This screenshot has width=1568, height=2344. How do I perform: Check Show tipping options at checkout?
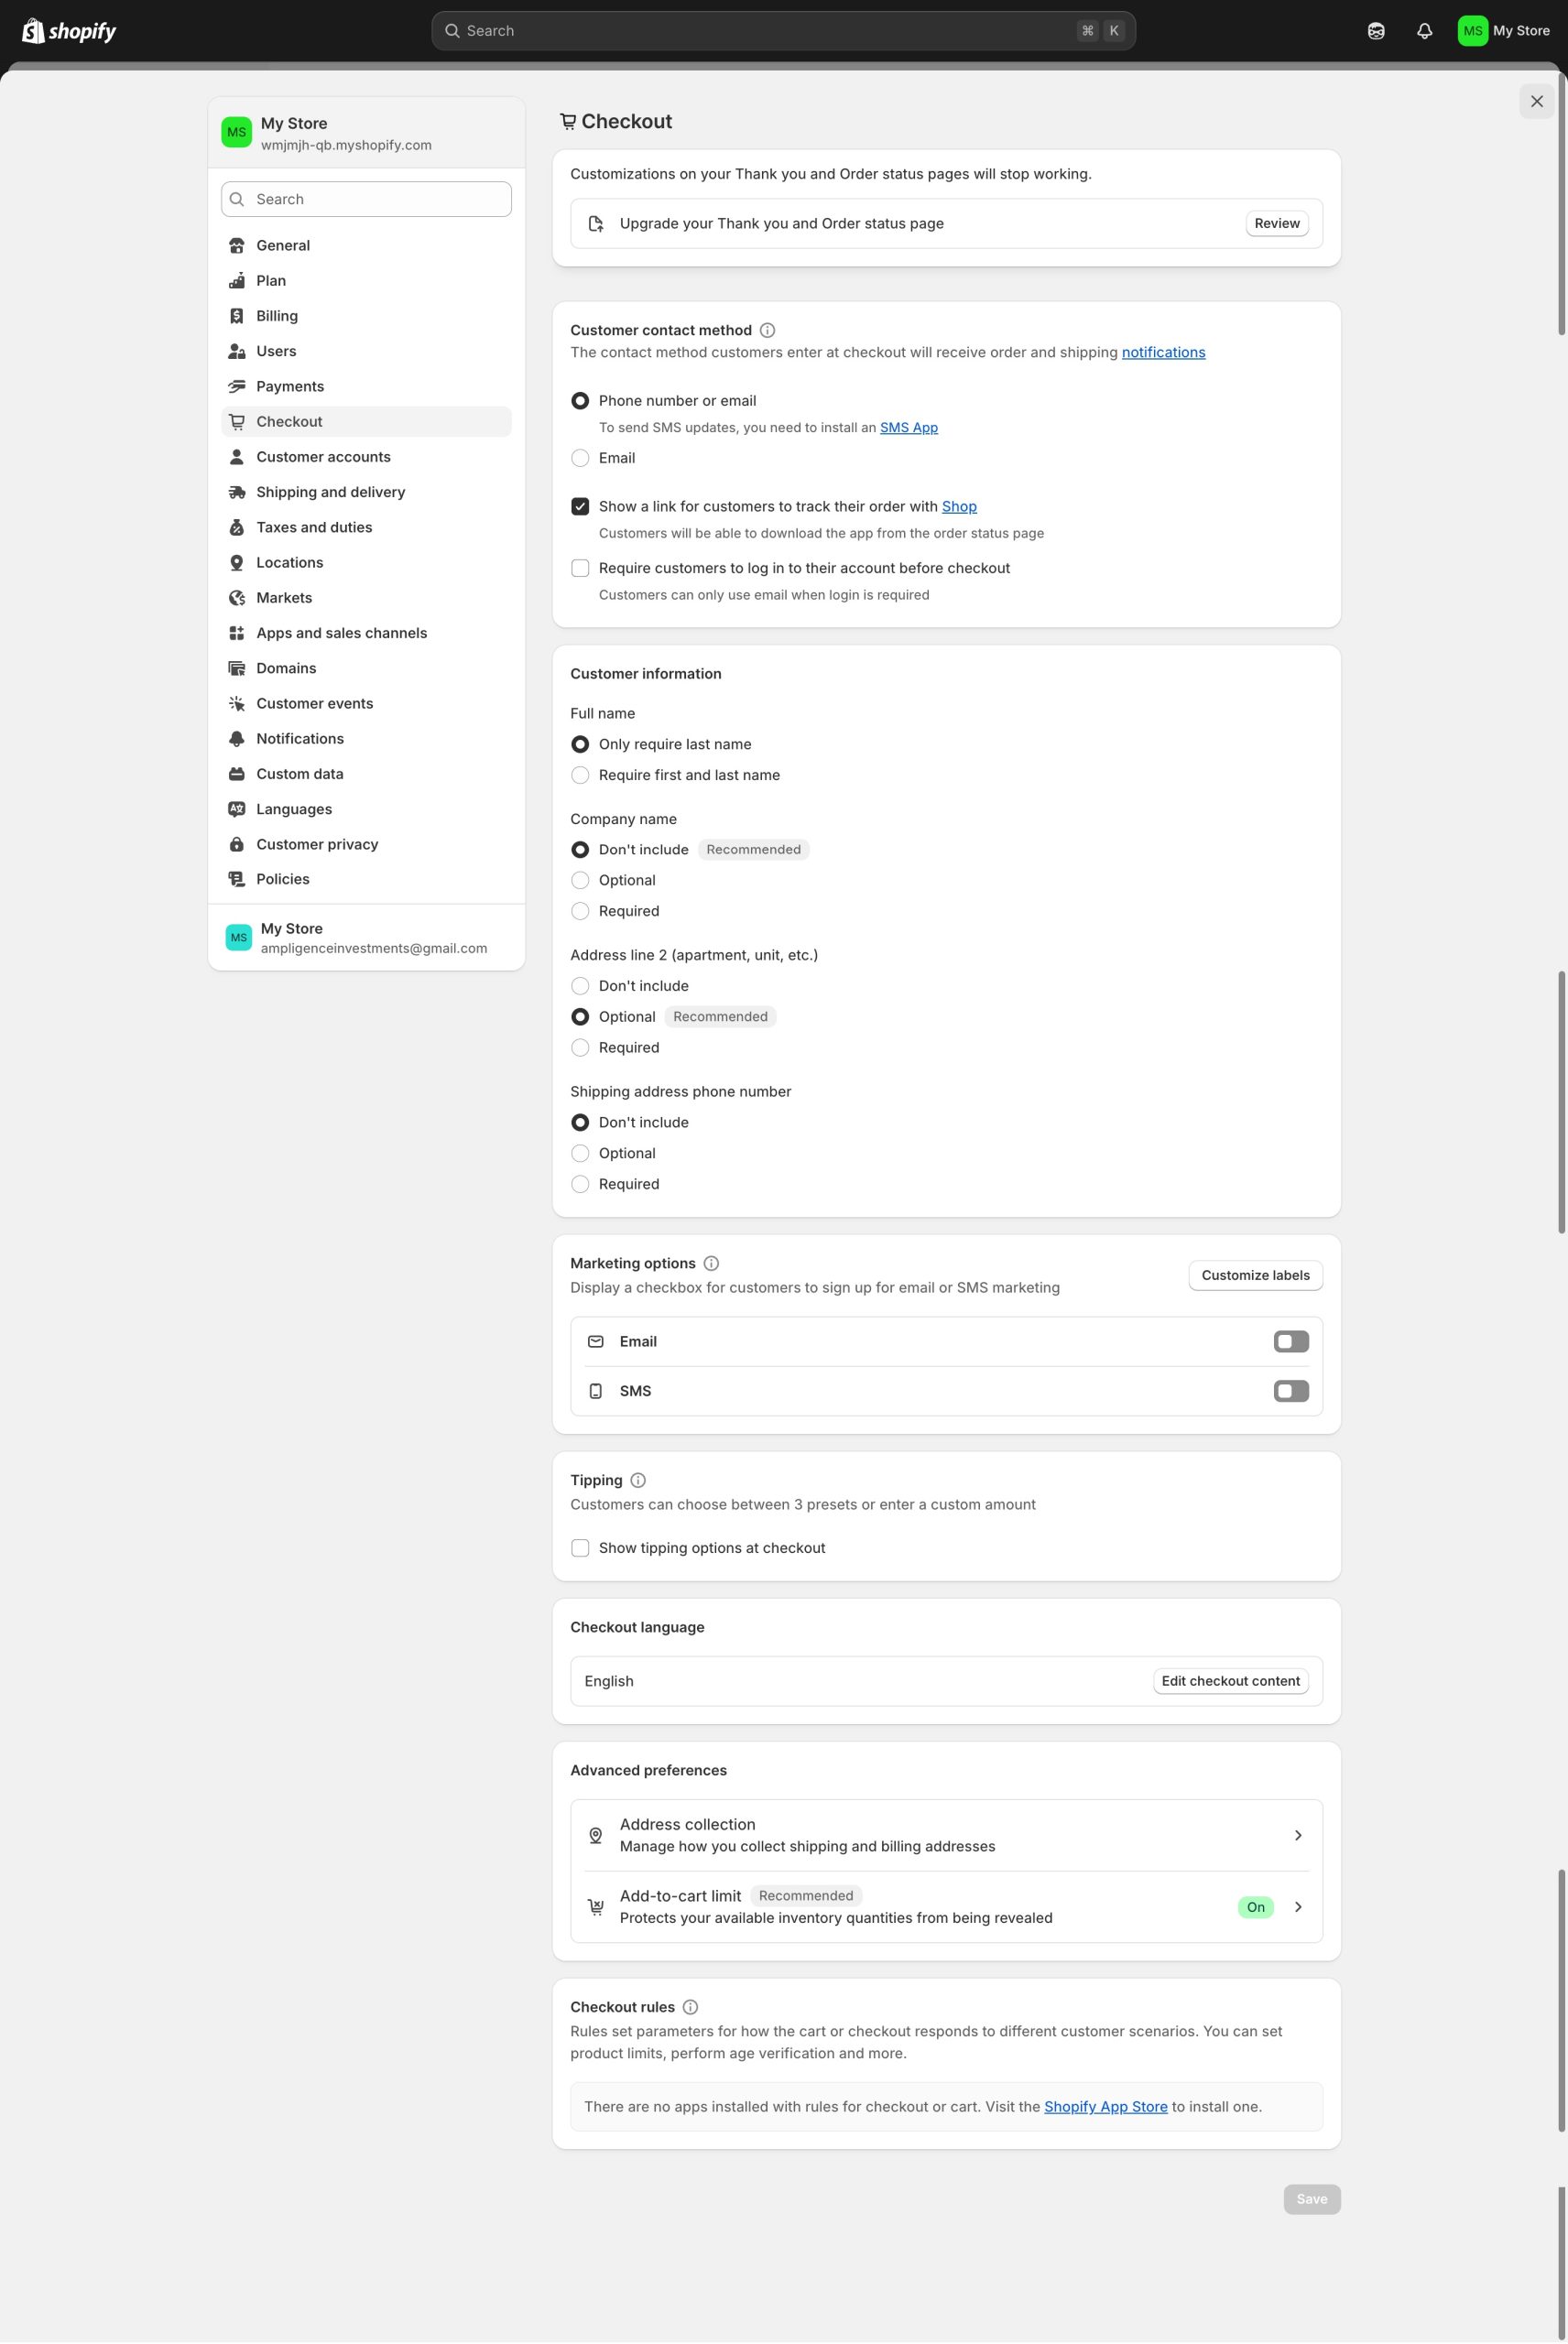(580, 1548)
